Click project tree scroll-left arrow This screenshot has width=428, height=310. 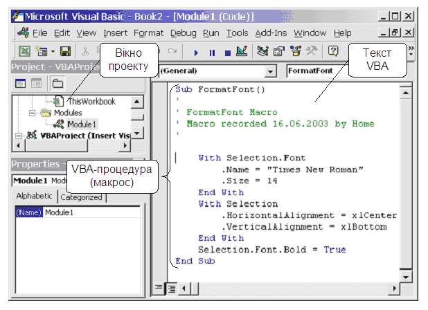click(x=19, y=145)
